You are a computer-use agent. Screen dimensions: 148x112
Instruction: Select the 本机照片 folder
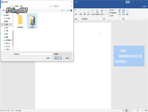point(32,21)
